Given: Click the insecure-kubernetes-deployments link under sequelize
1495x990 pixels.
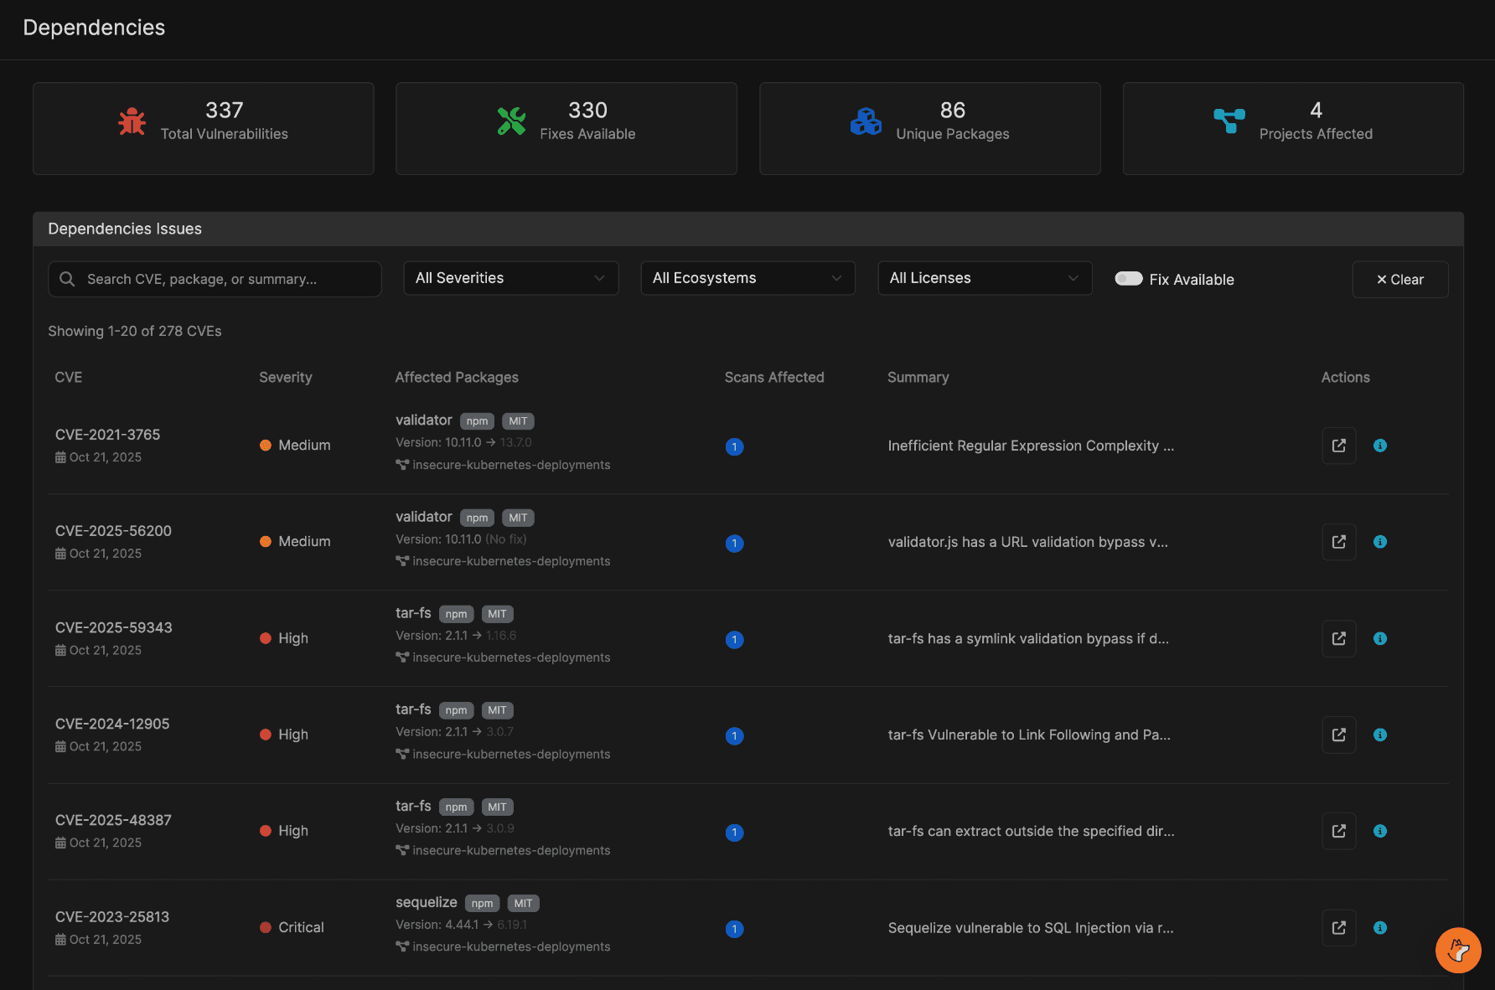Looking at the screenshot, I should tap(510, 946).
